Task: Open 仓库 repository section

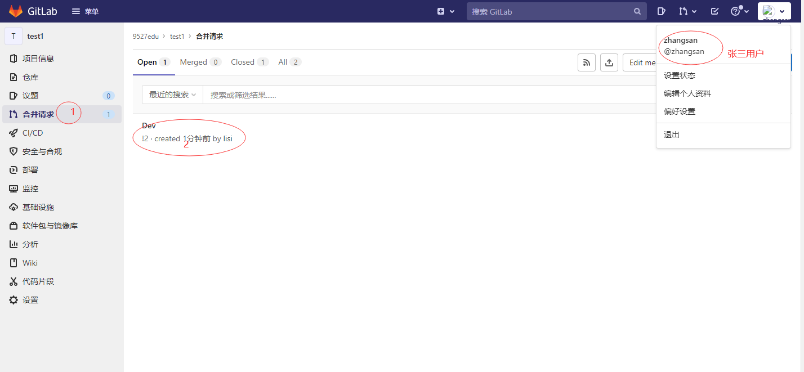Action: click(62, 77)
